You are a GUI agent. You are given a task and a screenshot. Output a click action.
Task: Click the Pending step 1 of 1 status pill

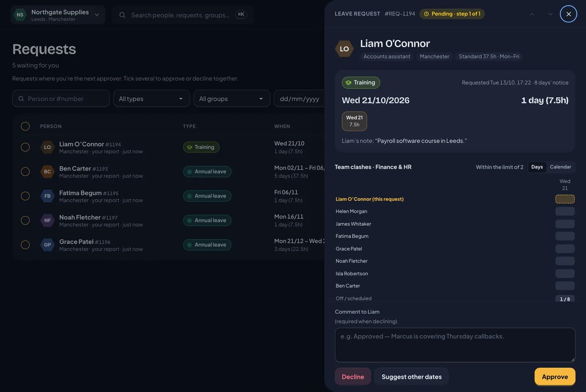click(452, 14)
